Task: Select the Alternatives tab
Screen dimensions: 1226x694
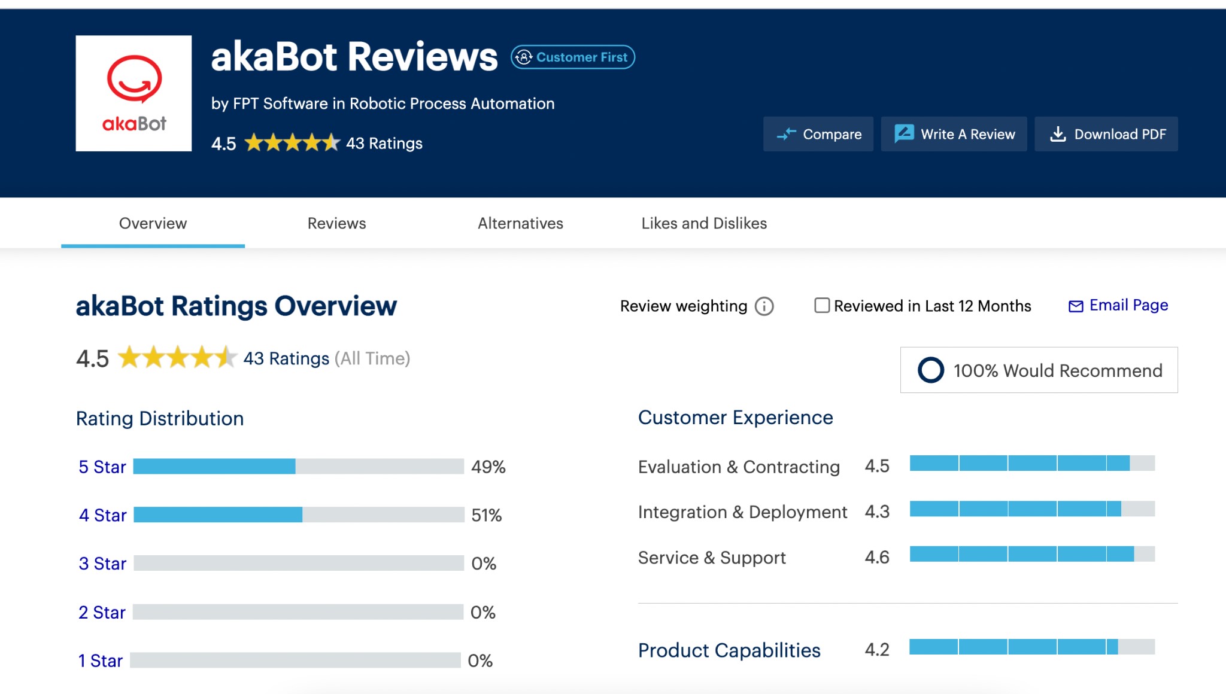Action: tap(520, 223)
